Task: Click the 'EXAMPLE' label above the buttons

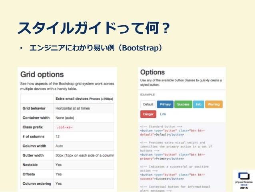Action: pyautogui.click(x=147, y=95)
